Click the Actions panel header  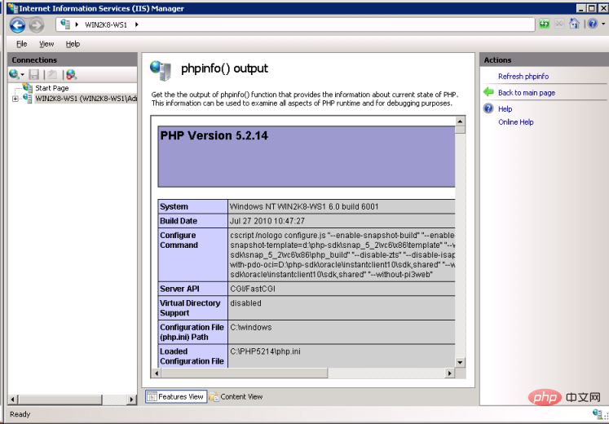click(x=544, y=60)
